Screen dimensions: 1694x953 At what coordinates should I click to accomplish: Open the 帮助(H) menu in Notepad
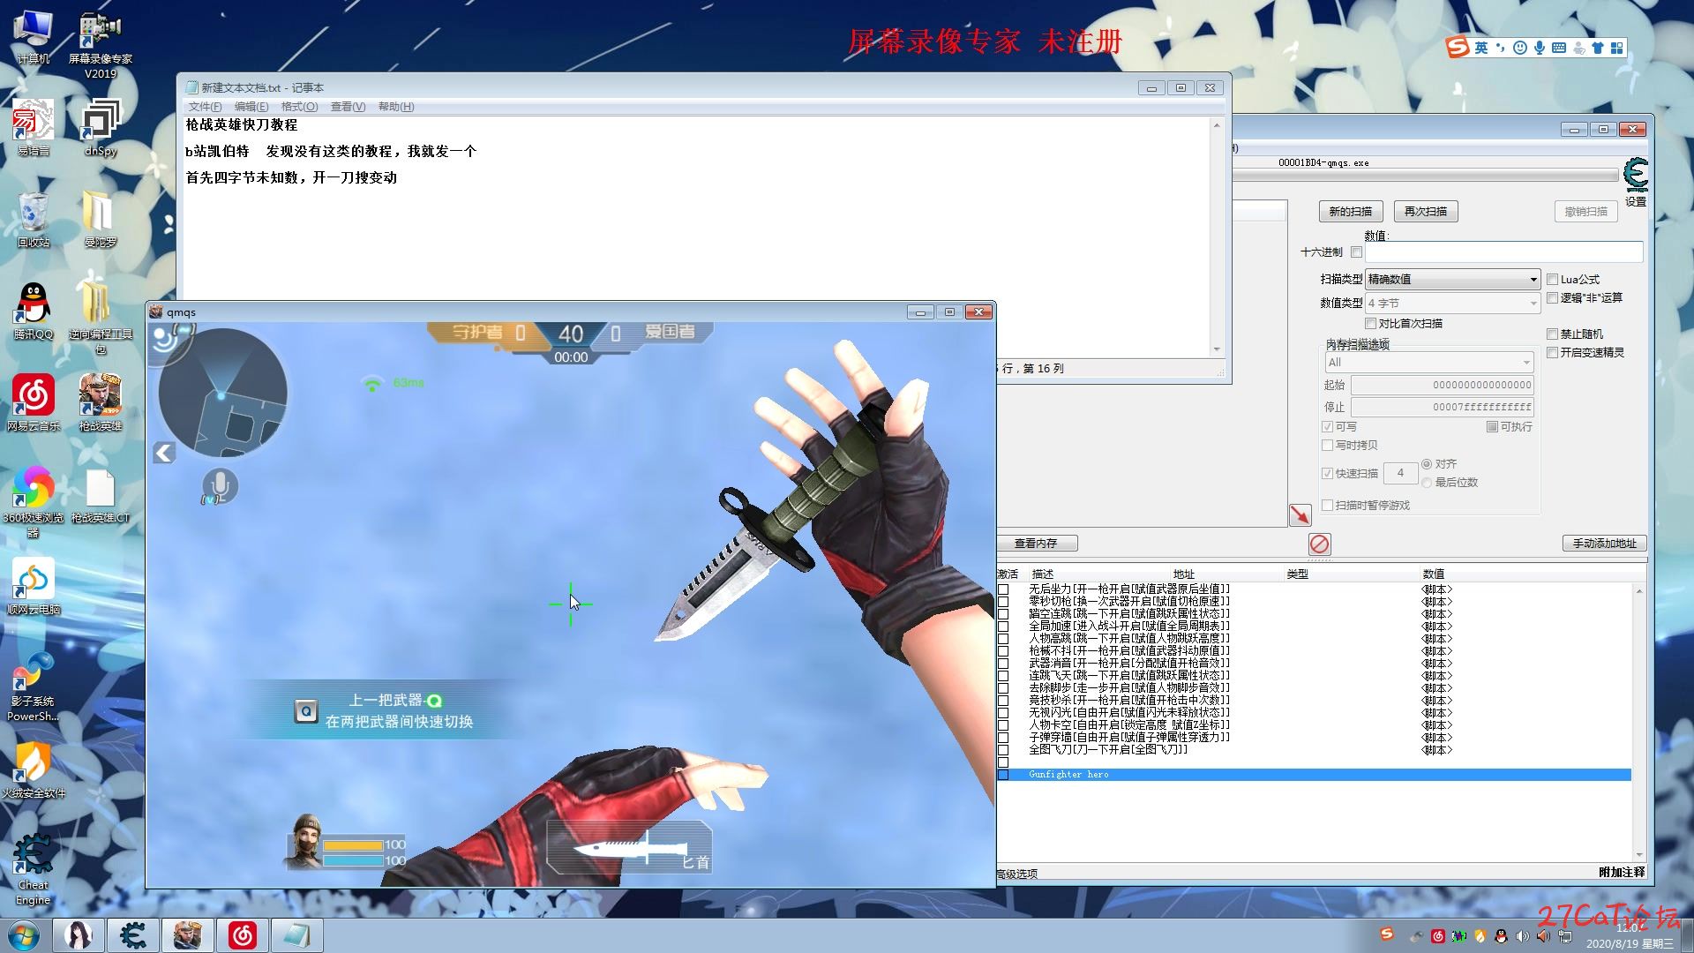pyautogui.click(x=396, y=107)
